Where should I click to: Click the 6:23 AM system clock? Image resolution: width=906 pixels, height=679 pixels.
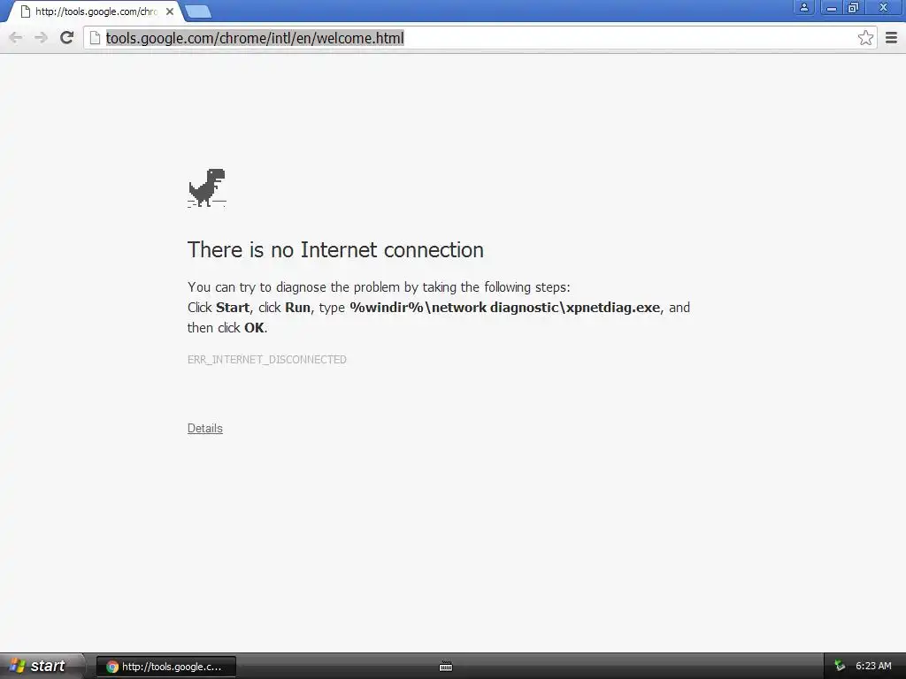[x=873, y=666]
